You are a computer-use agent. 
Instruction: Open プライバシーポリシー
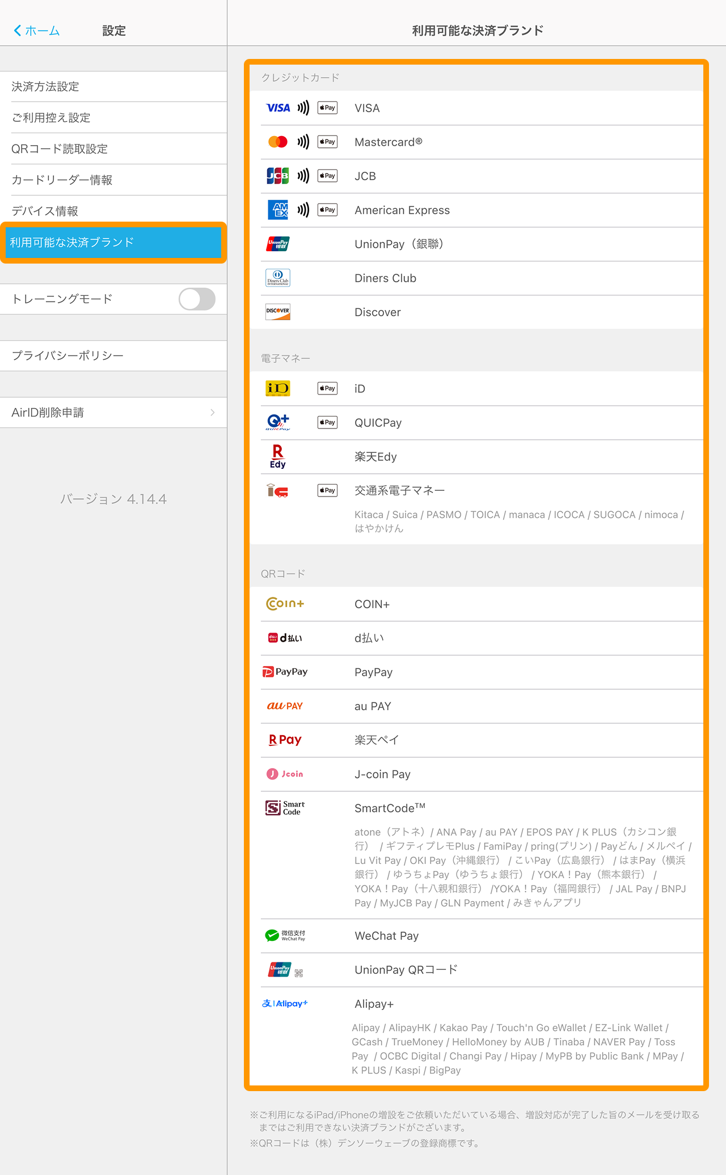[x=113, y=356]
